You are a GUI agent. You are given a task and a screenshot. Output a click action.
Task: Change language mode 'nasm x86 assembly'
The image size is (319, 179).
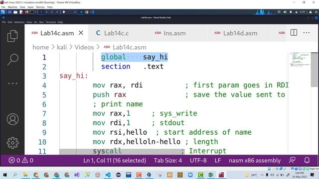pyautogui.click(x=255, y=160)
